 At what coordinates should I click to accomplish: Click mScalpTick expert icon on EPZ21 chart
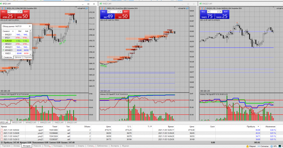tap(87, 8)
